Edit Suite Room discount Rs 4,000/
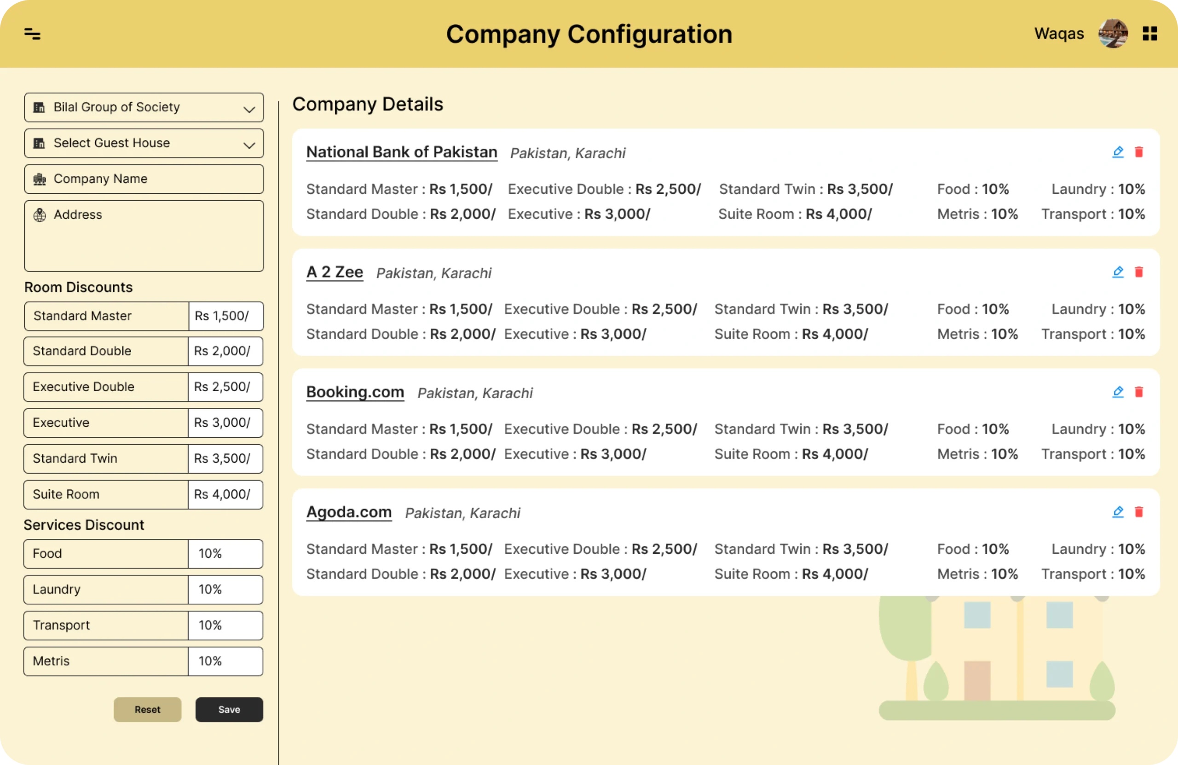 pos(225,494)
